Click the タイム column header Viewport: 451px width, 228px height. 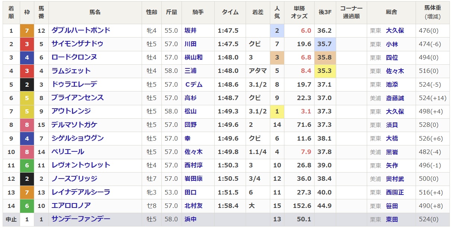pos(230,12)
